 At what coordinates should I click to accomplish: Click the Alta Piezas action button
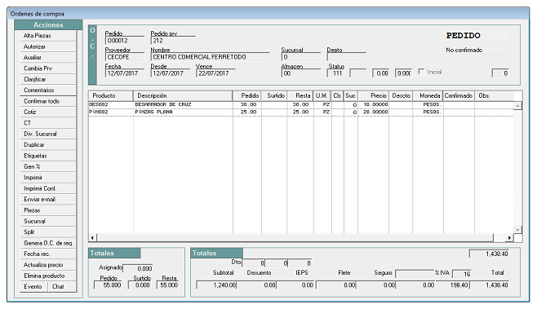48,36
